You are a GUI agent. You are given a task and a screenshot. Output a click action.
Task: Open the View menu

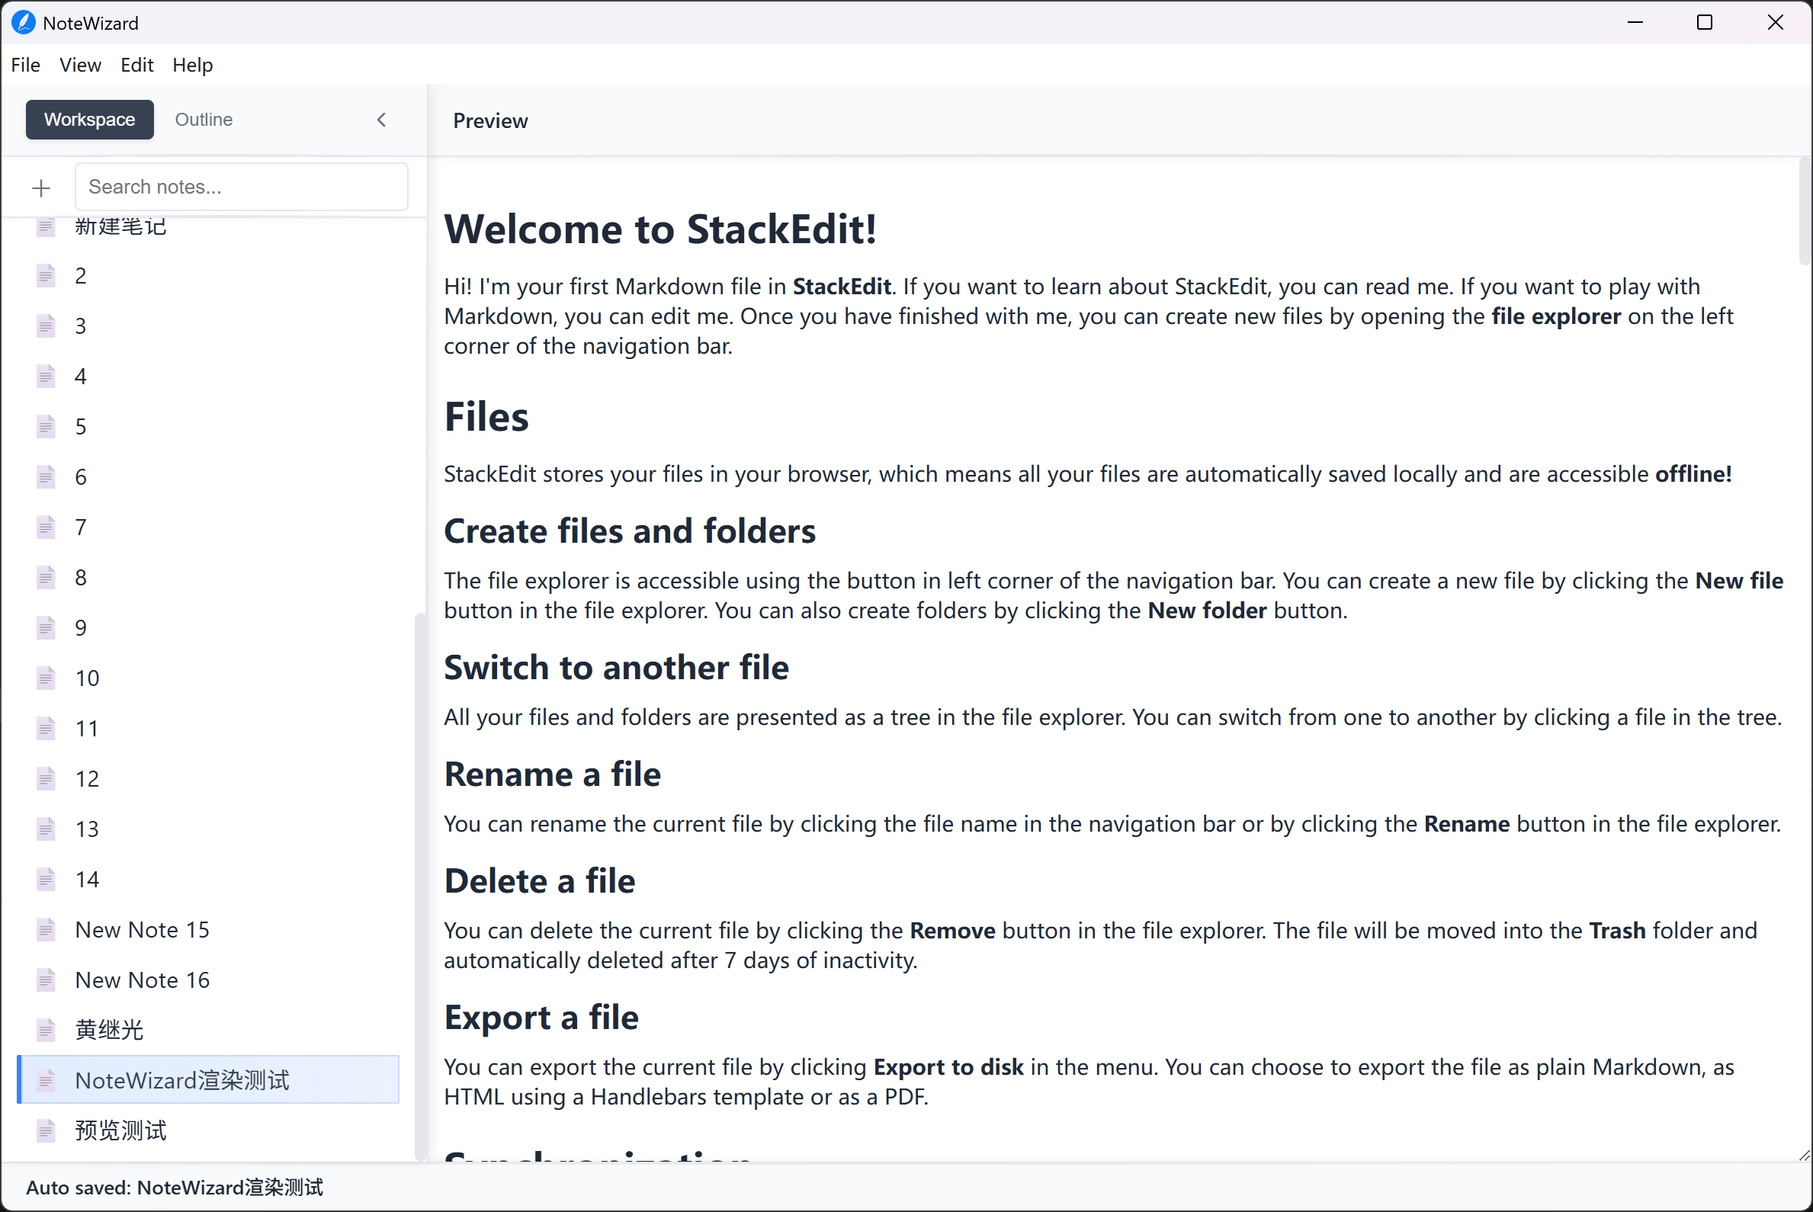pyautogui.click(x=80, y=65)
